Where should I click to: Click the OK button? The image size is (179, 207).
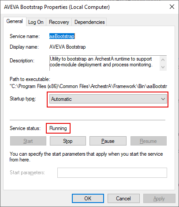(x=88, y=199)
